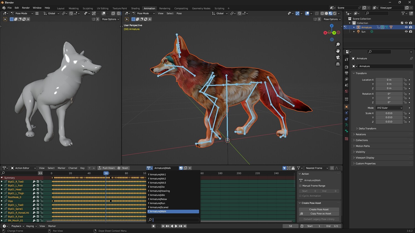
Task: Click Create Pose Asset
Action: pos(319,210)
